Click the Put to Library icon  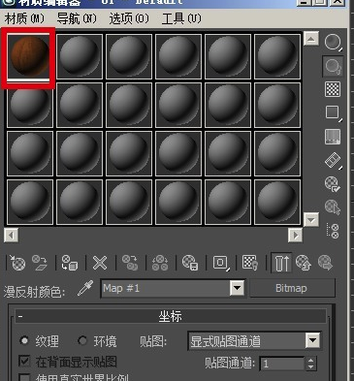tap(190, 263)
